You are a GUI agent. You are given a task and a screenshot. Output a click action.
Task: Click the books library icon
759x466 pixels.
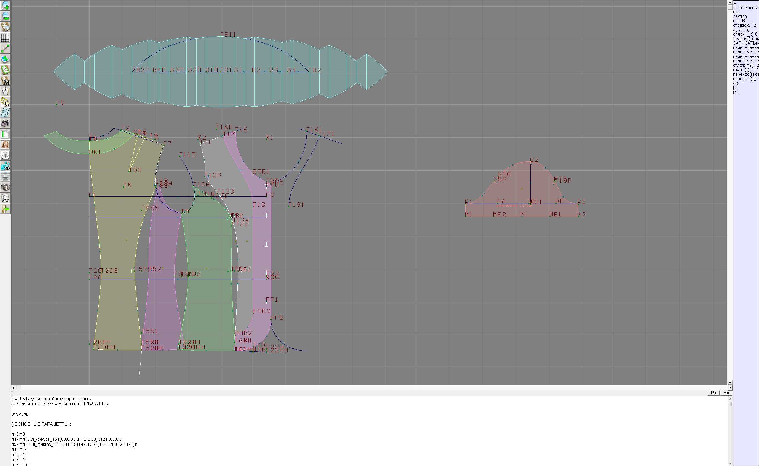pyautogui.click(x=5, y=188)
